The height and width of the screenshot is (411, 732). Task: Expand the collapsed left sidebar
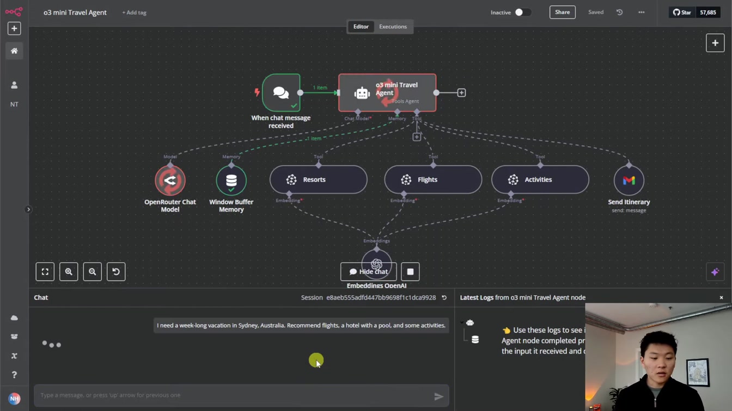point(28,209)
